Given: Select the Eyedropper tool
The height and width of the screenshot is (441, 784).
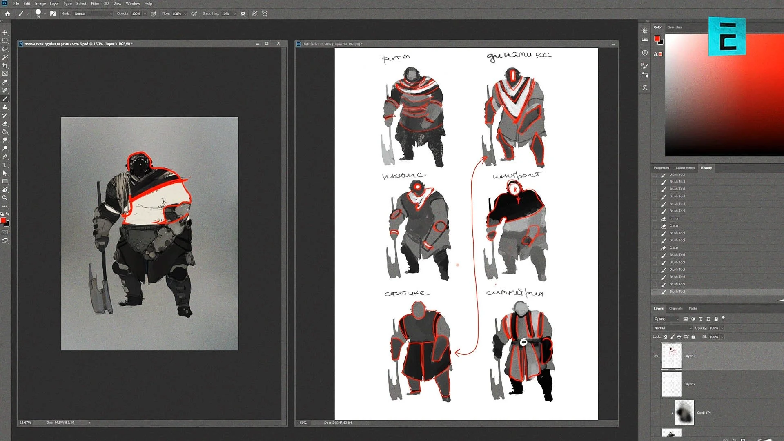Looking at the screenshot, I should click(5, 82).
